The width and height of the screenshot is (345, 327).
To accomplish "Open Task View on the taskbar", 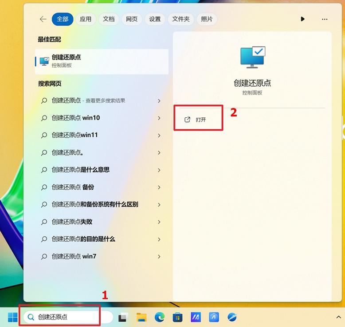I will pyautogui.click(x=123, y=318).
